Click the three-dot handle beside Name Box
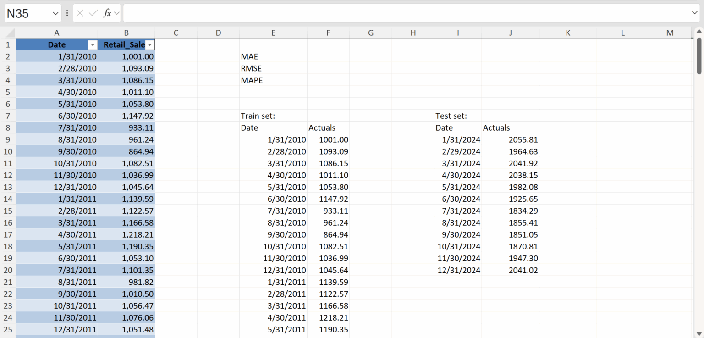The height and width of the screenshot is (338, 704). coord(67,13)
